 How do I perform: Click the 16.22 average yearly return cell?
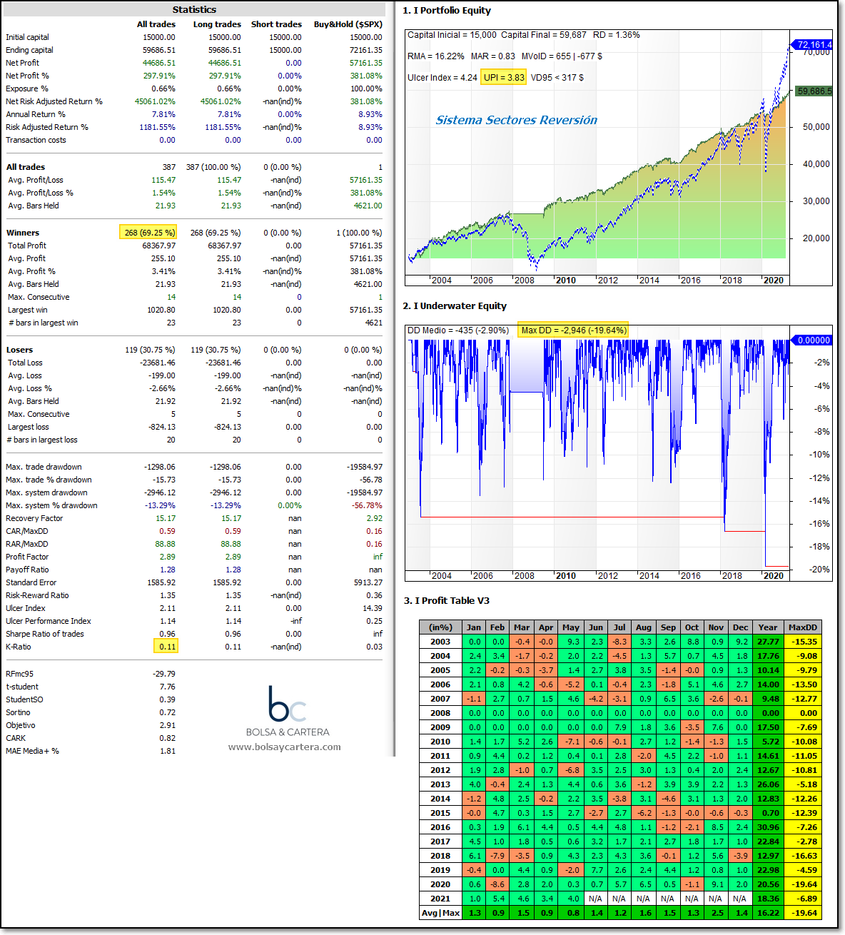coord(768,913)
